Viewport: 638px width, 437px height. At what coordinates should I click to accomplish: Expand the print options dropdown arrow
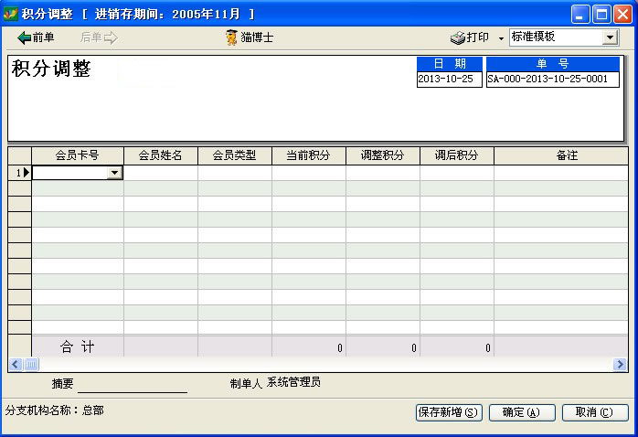[x=501, y=38]
